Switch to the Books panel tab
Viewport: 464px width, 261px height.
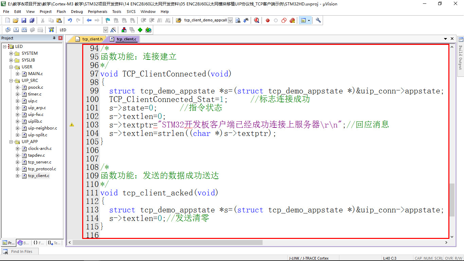(x=23, y=243)
